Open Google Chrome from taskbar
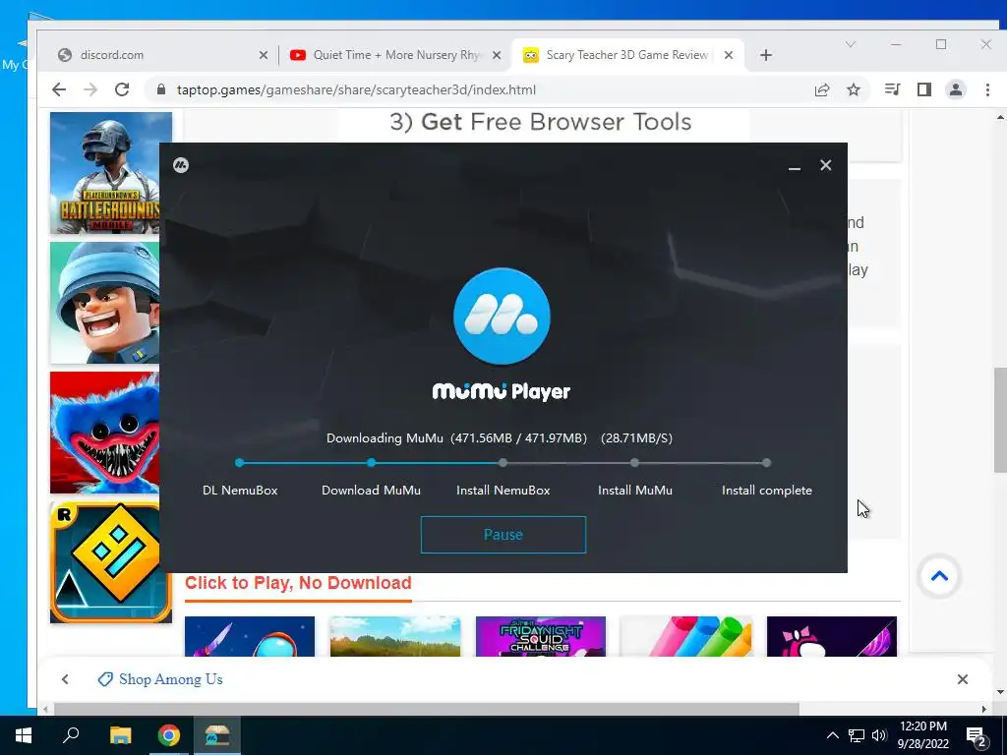 click(169, 735)
